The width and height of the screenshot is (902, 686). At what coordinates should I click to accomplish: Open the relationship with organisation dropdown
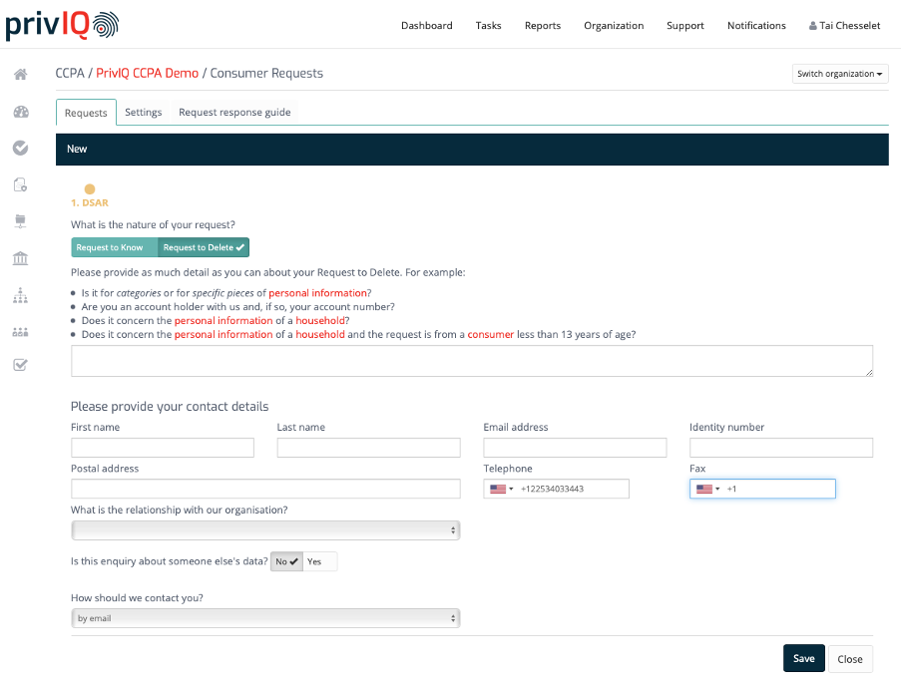(x=265, y=530)
